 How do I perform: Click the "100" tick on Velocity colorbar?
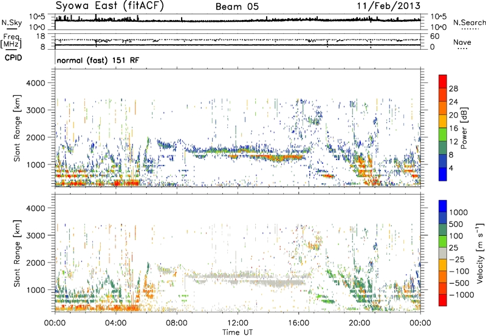(x=456, y=236)
